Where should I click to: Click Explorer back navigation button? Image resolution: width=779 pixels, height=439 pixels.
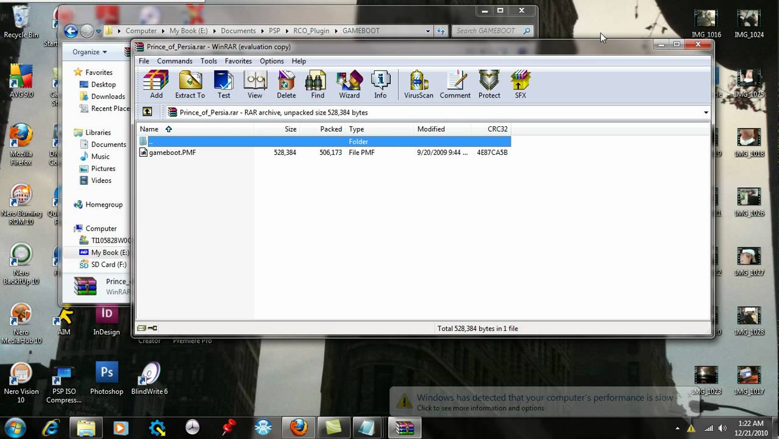click(71, 31)
